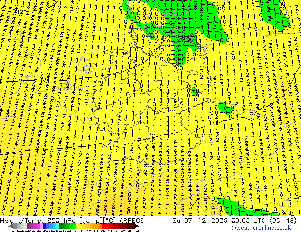Image resolution: width=301 pixels, height=232 pixels.
Task: Click the cyan swatch in the temperature legend
Action: click(x=57, y=226)
